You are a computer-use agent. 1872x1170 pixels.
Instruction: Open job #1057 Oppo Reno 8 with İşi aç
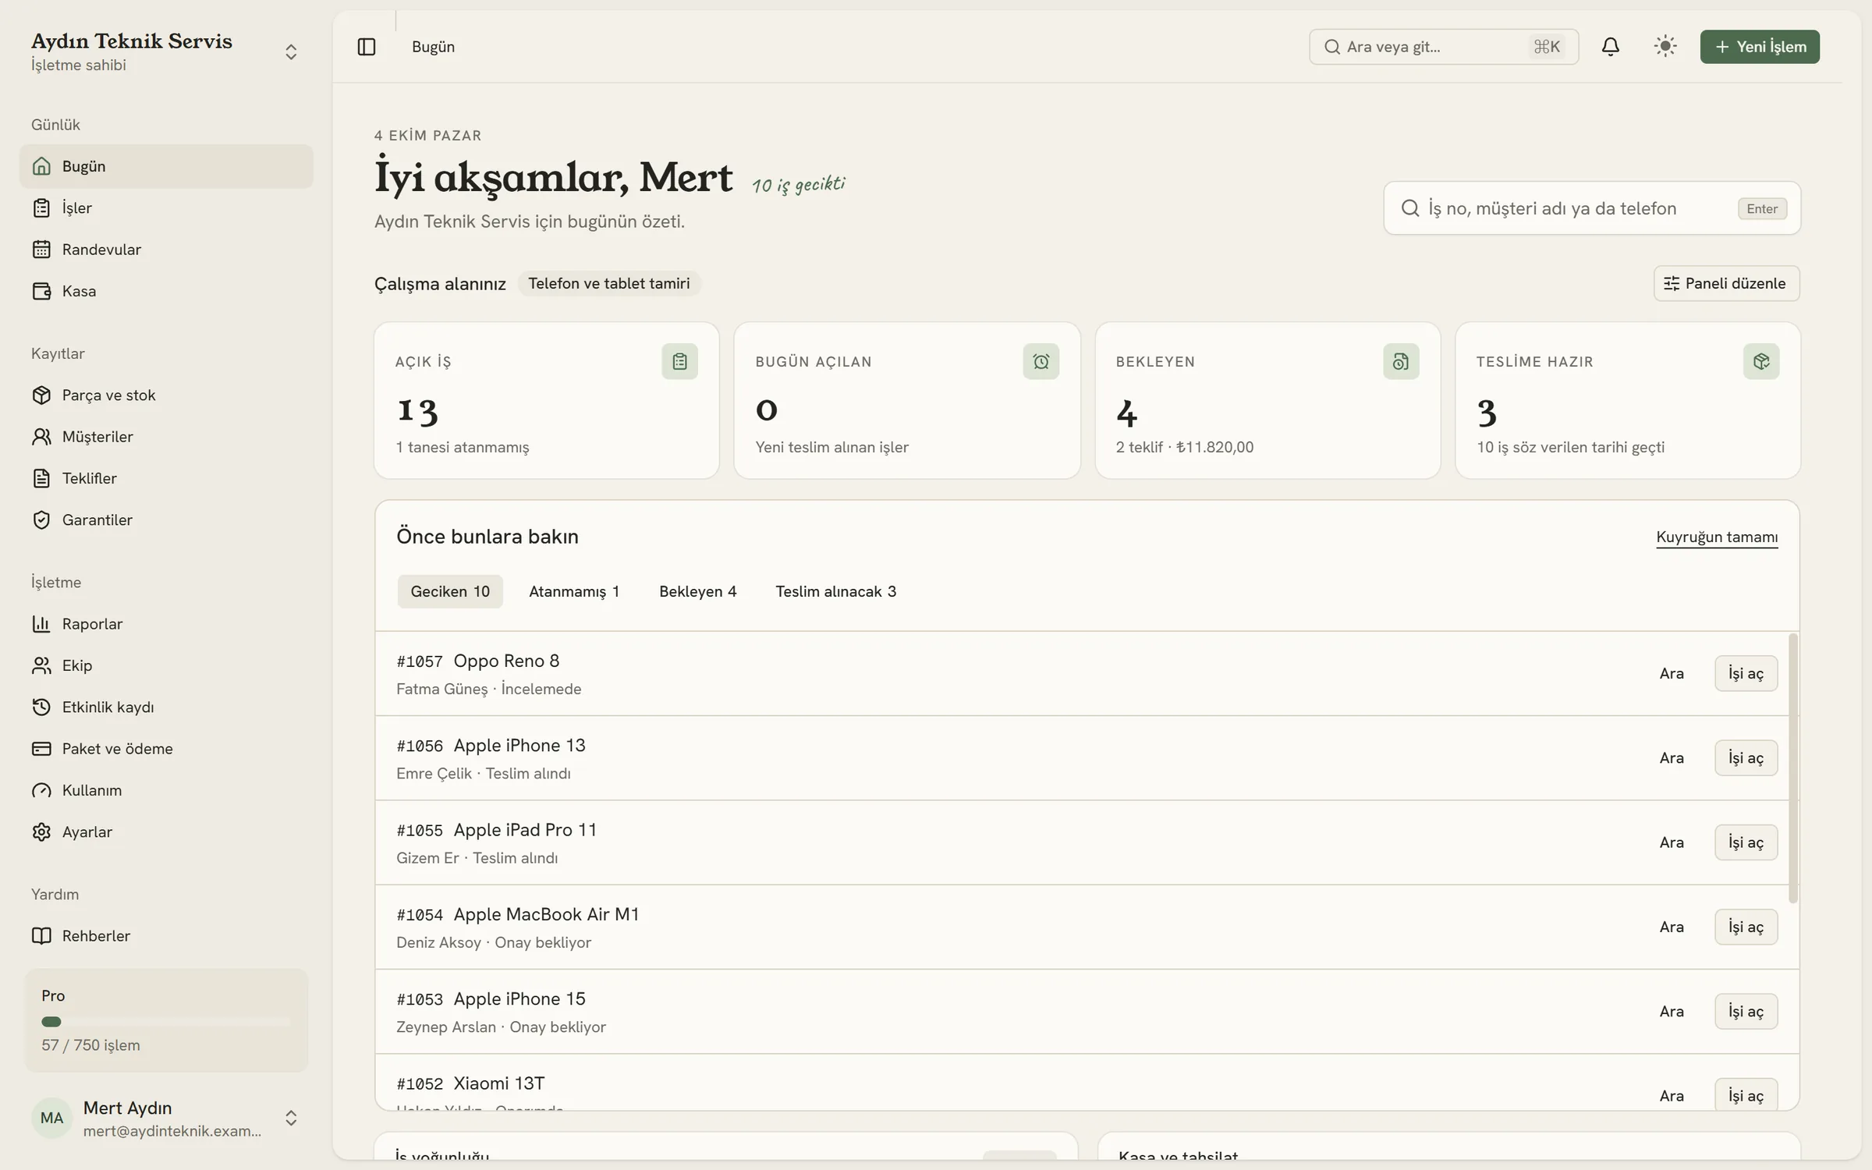tap(1746, 673)
